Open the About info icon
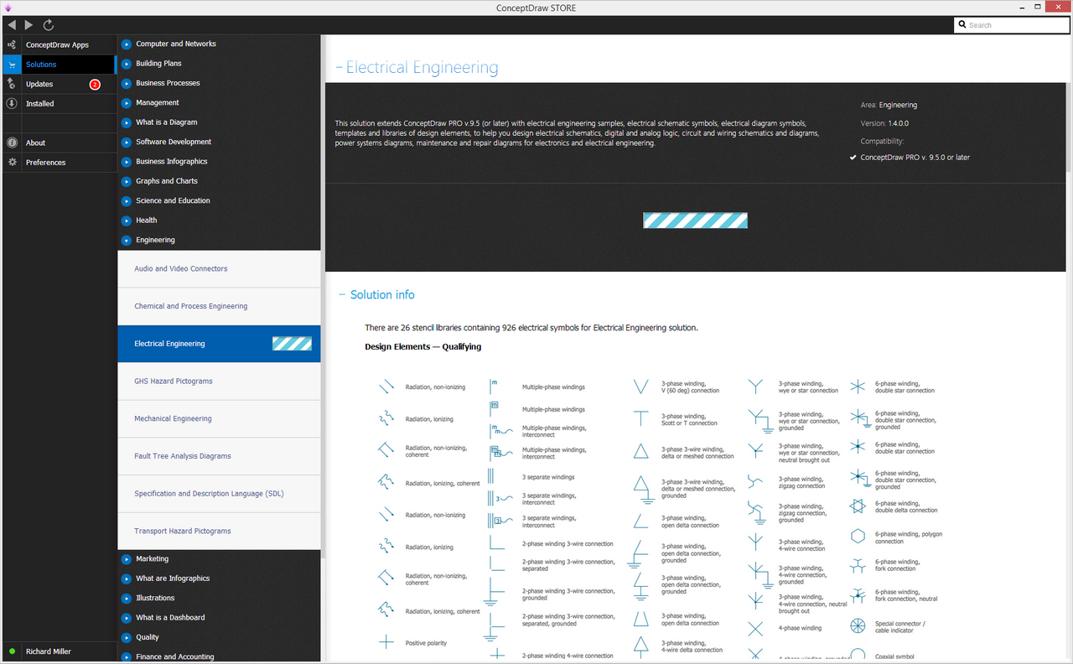The width and height of the screenshot is (1073, 664). (x=12, y=143)
